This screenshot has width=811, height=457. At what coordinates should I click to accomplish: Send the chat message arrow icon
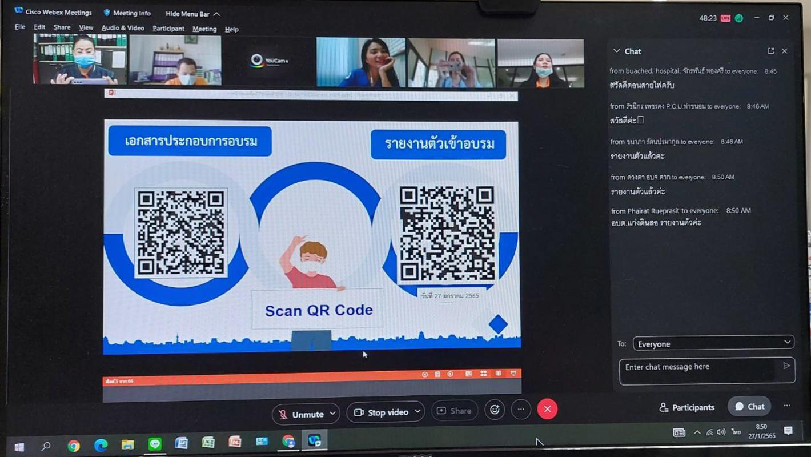[786, 366]
